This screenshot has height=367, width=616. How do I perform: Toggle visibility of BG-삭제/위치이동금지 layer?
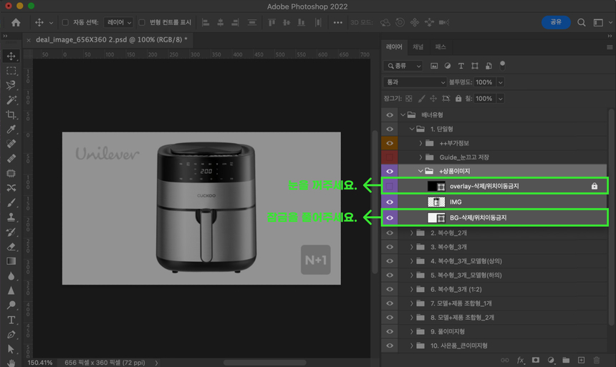[390, 217]
